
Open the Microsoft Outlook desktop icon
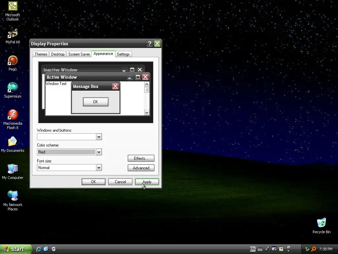click(x=13, y=11)
